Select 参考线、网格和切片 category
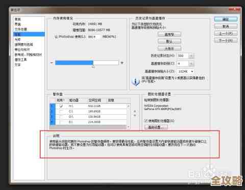245x190 pixels. pyautogui.click(x=28, y=55)
